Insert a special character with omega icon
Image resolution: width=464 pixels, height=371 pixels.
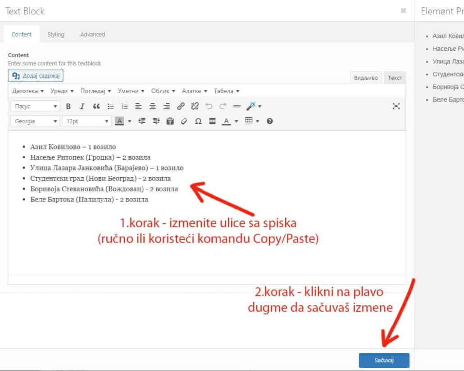click(198, 121)
